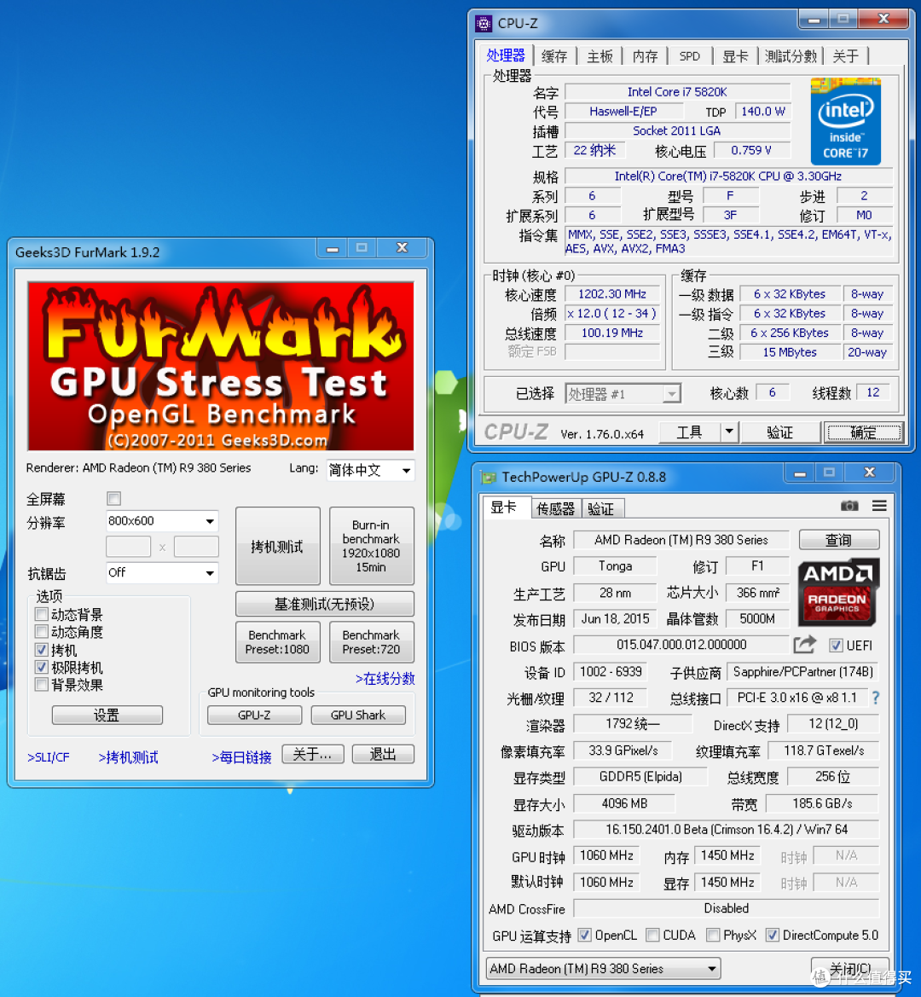Click the 在线分数 online scores link
The height and width of the screenshot is (997, 921).
385,679
